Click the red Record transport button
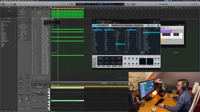The height and width of the screenshot is (112, 200). pos(72,4)
